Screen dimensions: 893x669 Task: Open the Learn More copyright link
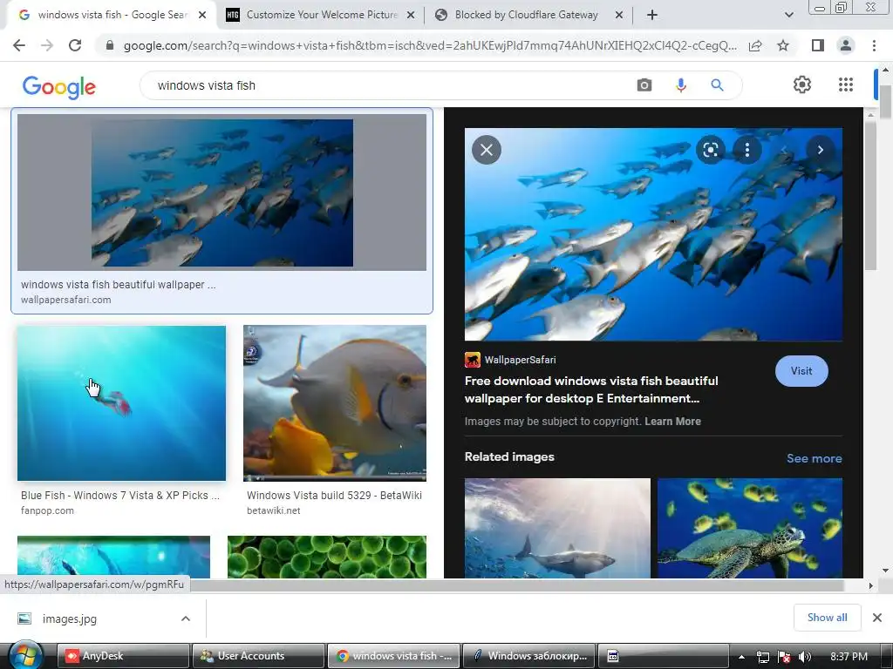[672, 422]
